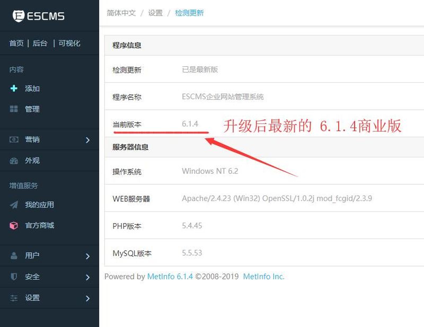Viewport: 424px width, 327px height.
Task: Click the plus icon beside 添加
Action: (14, 89)
